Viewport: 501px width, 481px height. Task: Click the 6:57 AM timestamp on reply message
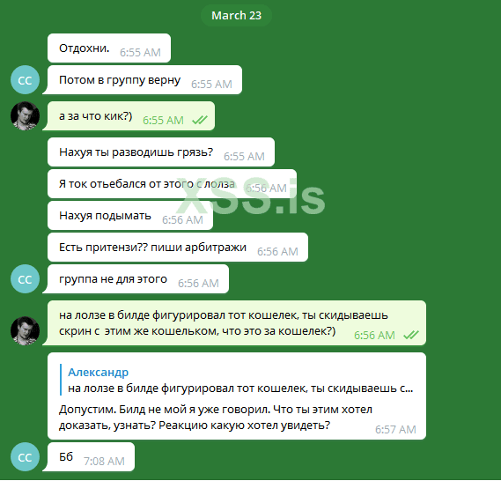395,430
